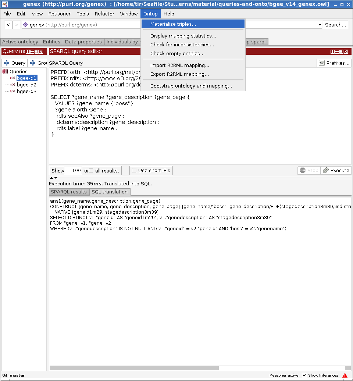Screen dimensions: 353x381
Task: Click the Prefixes... button label
Action: pos(338,63)
